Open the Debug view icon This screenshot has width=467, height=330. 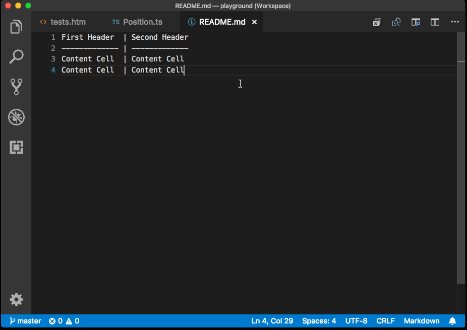(16, 117)
